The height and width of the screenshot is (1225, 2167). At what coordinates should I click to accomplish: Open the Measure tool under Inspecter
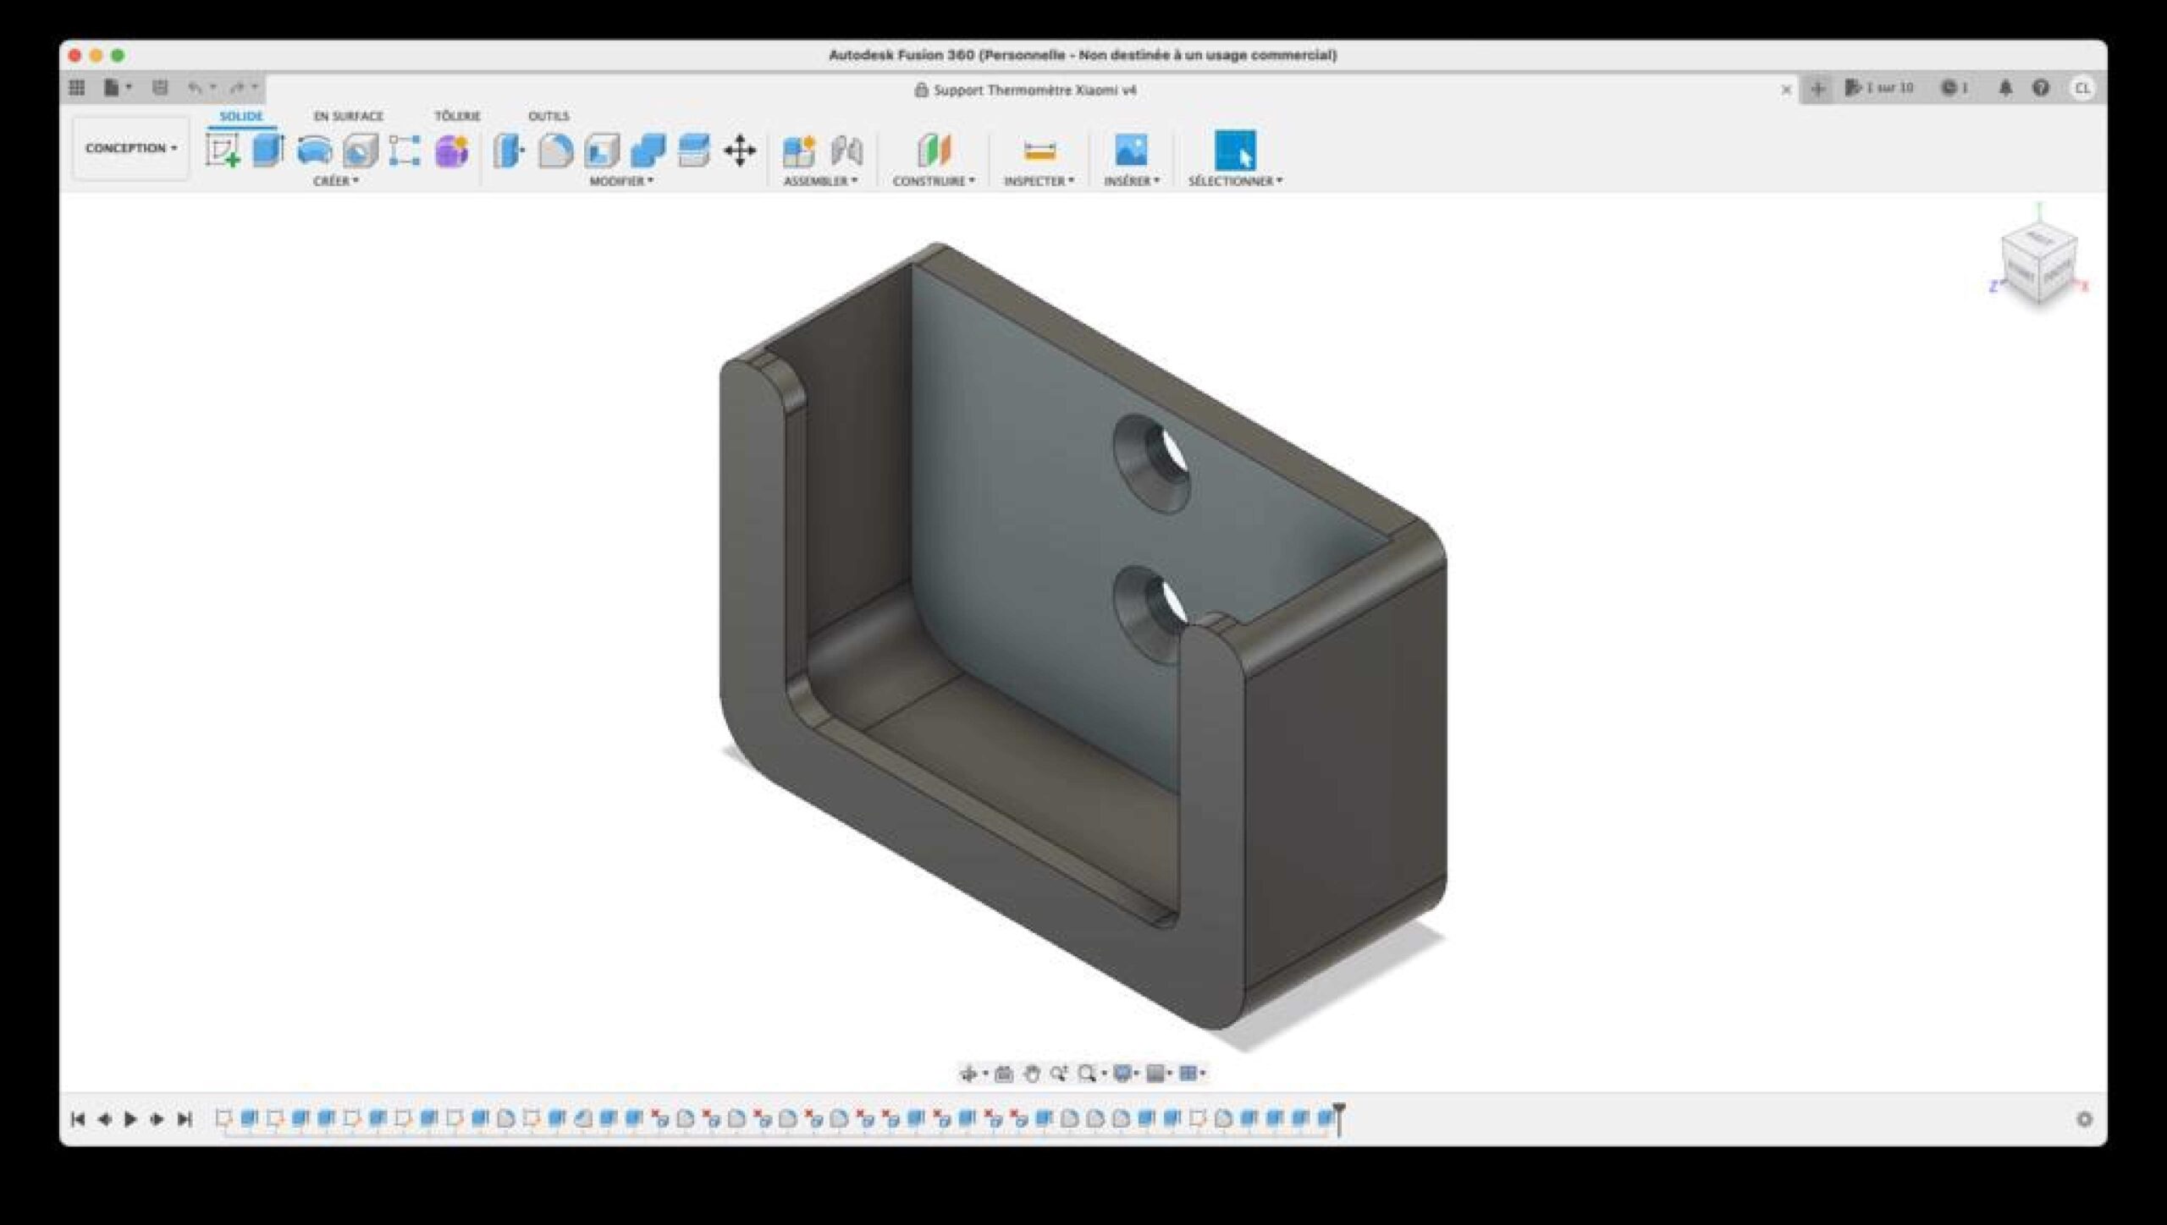click(x=1039, y=151)
